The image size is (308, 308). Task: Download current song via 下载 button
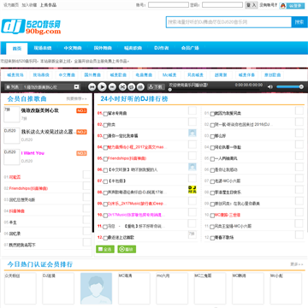[x=156, y=86]
